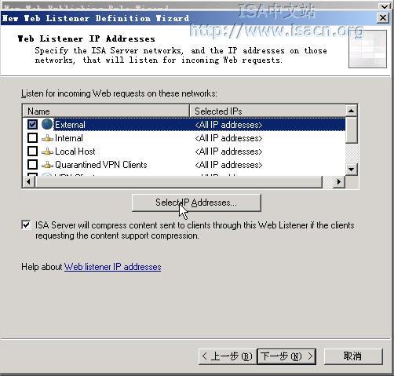
Task: Uncheck the External network checkbox
Action: tap(32, 125)
